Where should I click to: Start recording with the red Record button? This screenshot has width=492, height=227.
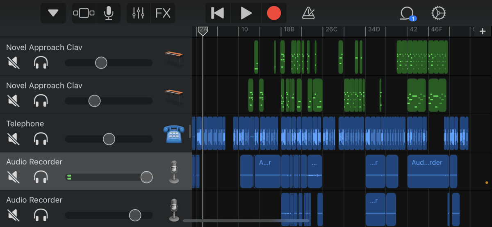274,13
